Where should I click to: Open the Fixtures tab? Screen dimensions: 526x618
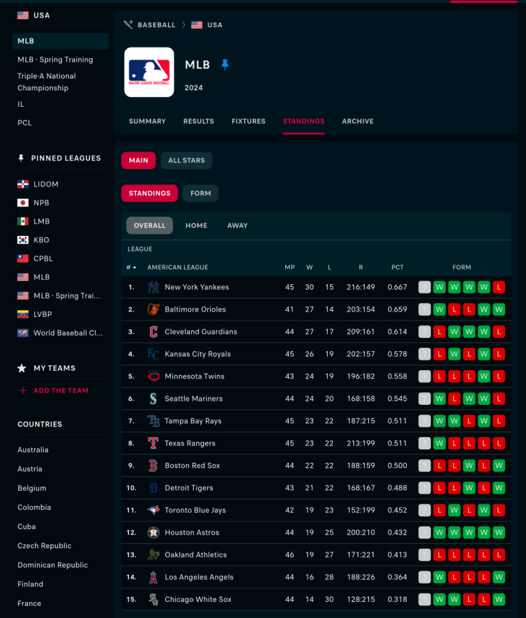[248, 121]
